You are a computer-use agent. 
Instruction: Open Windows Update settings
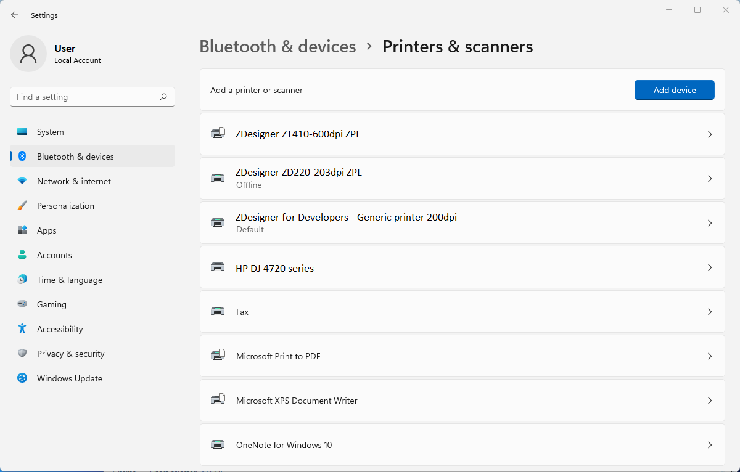tap(92, 378)
